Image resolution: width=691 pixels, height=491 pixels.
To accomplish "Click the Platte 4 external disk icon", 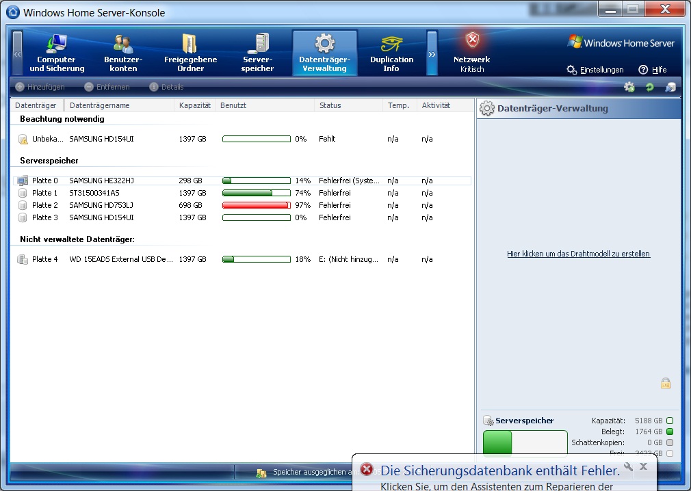I will (23, 259).
